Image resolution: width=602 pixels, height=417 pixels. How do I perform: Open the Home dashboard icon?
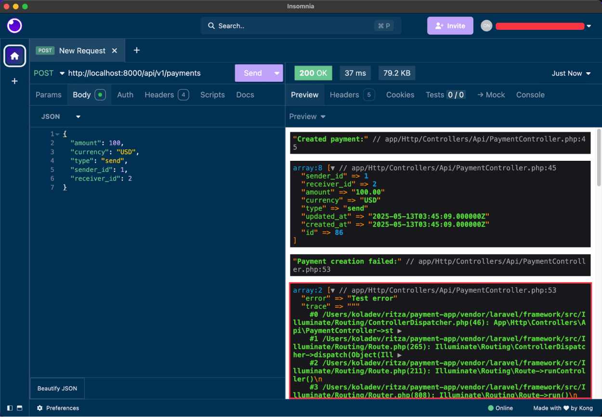coord(14,56)
